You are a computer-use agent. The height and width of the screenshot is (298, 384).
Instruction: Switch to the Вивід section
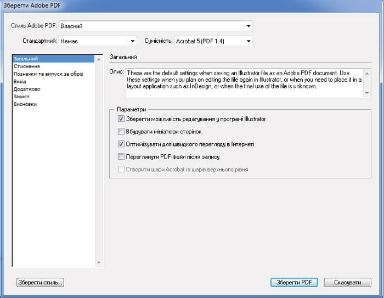[20, 81]
